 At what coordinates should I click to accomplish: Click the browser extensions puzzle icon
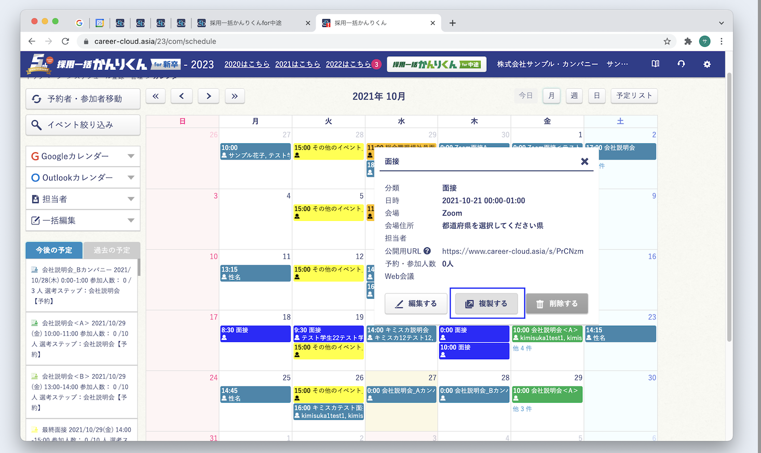[688, 42]
